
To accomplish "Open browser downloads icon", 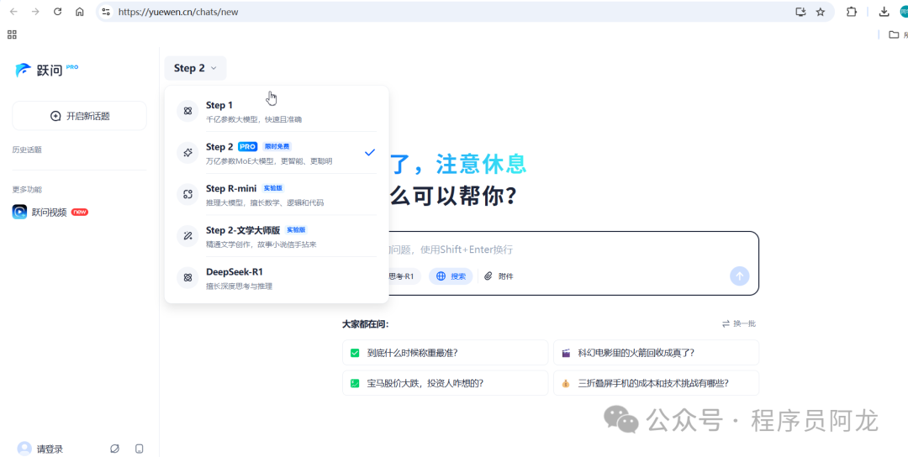I will pyautogui.click(x=884, y=12).
